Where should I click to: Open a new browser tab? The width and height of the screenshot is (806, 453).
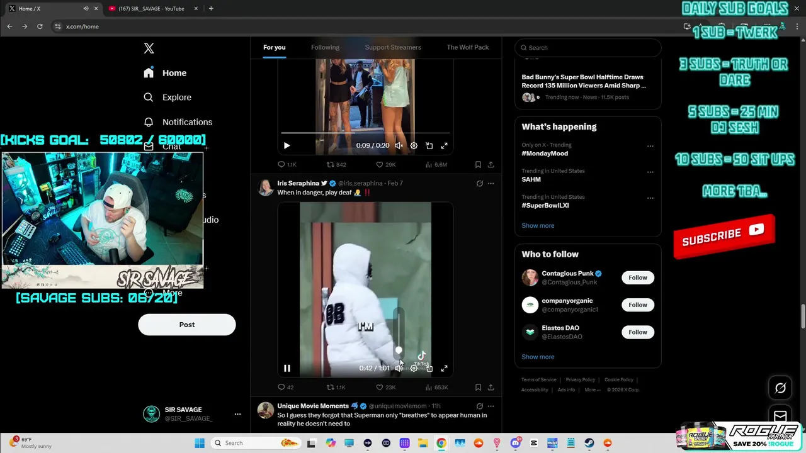tap(211, 9)
